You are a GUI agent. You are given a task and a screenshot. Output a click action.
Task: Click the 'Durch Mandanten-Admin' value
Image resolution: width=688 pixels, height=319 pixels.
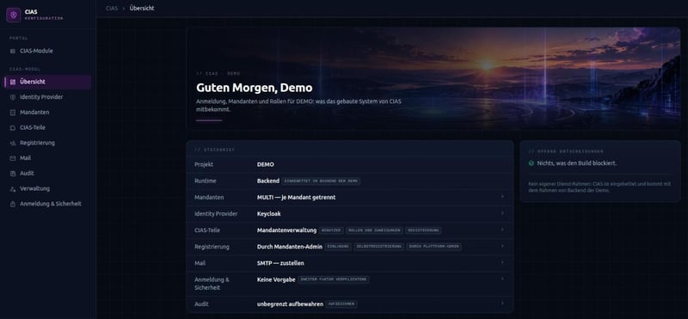290,247
